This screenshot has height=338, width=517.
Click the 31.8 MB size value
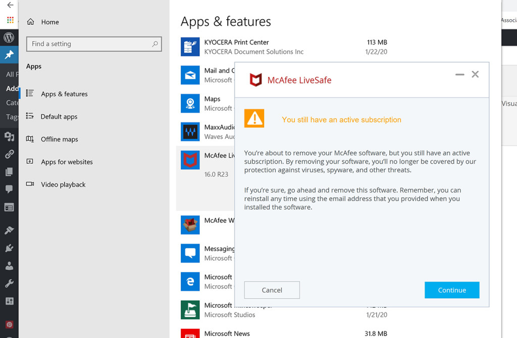pyautogui.click(x=376, y=334)
